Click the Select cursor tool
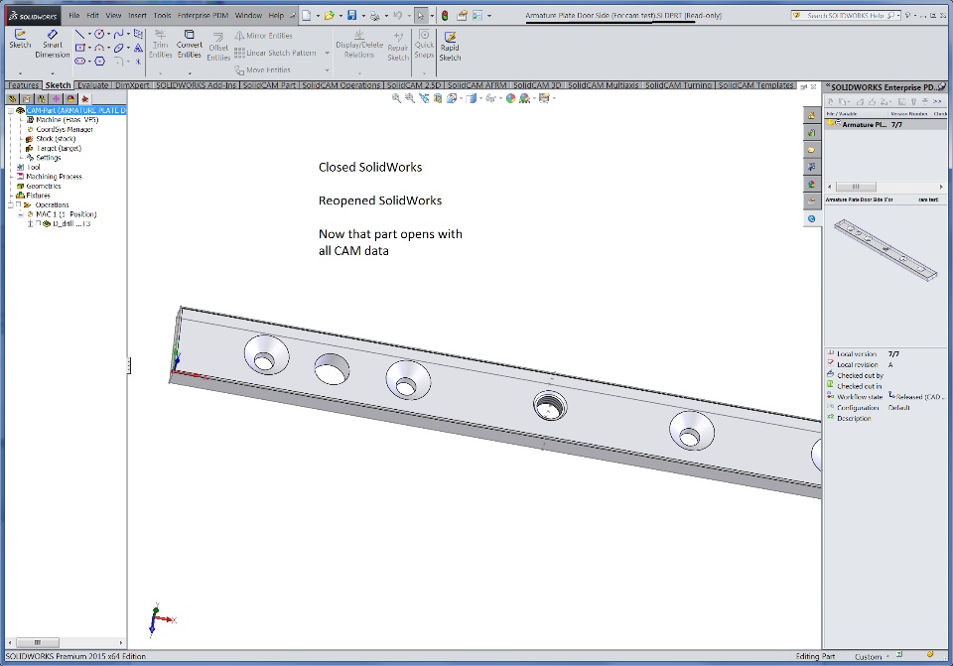 point(421,15)
